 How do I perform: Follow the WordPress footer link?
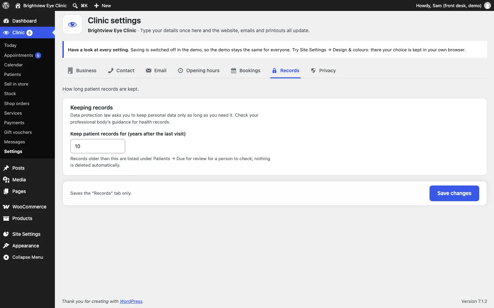[x=131, y=301]
